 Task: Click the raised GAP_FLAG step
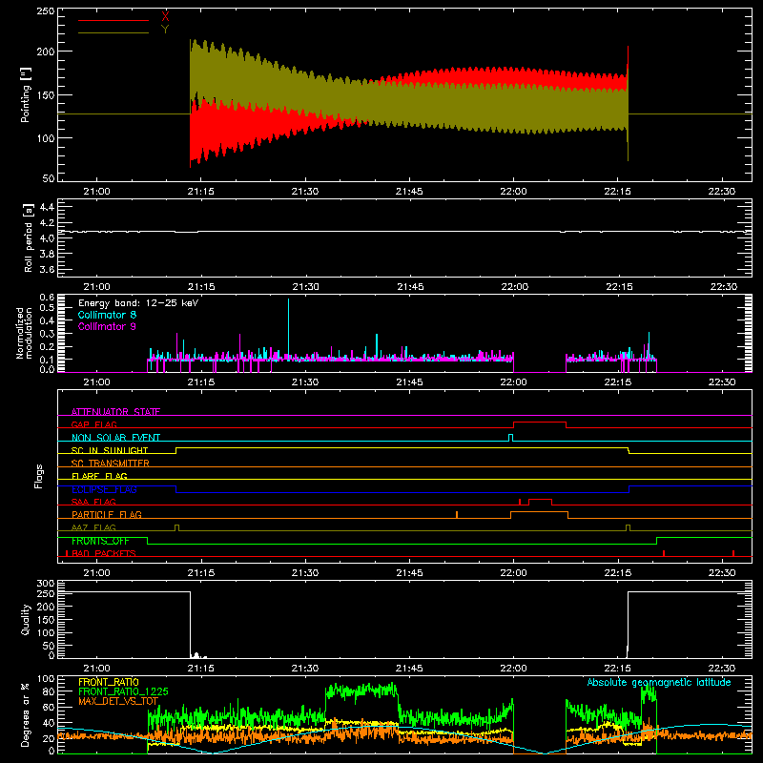[540, 423]
